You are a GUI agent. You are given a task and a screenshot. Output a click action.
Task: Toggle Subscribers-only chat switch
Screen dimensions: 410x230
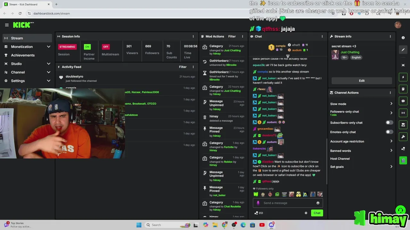point(389,123)
